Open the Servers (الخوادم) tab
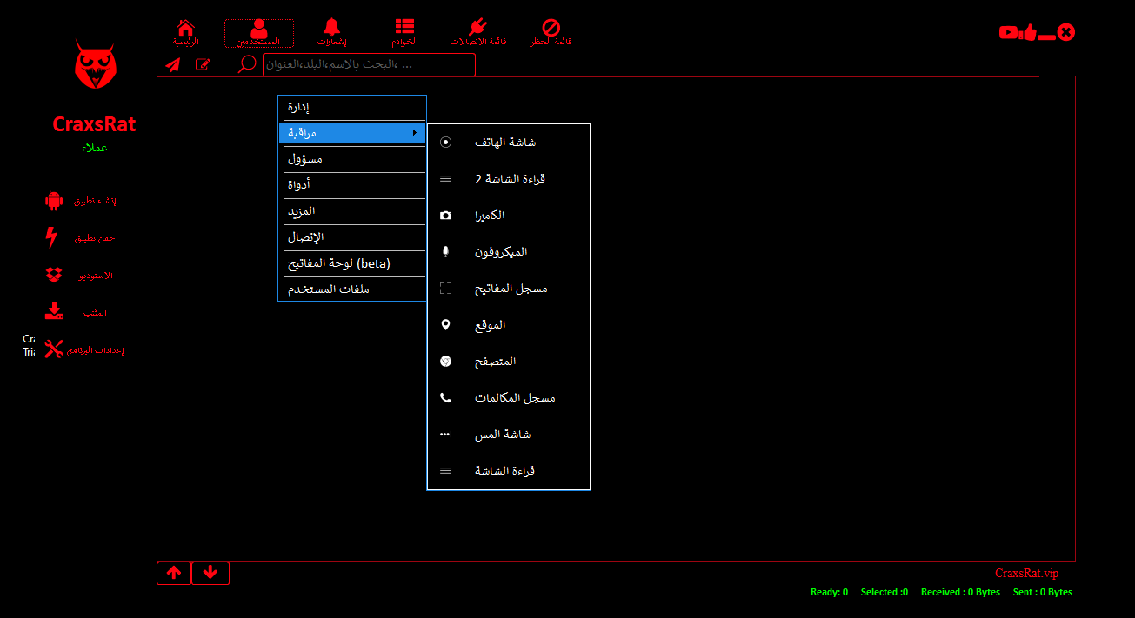This screenshot has width=1135, height=618. 404,32
